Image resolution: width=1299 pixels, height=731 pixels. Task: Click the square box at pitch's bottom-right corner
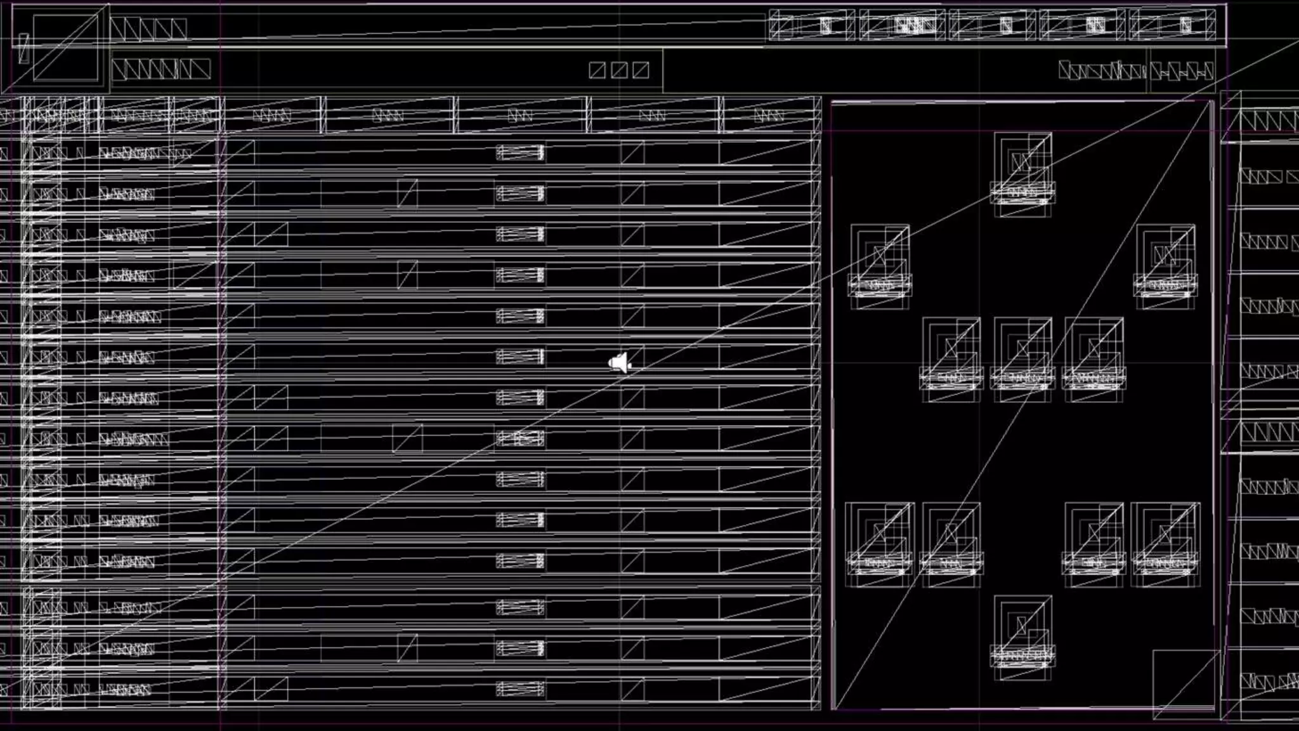(x=1185, y=683)
